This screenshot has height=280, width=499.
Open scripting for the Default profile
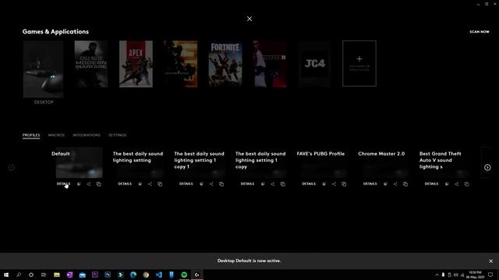coord(79,184)
